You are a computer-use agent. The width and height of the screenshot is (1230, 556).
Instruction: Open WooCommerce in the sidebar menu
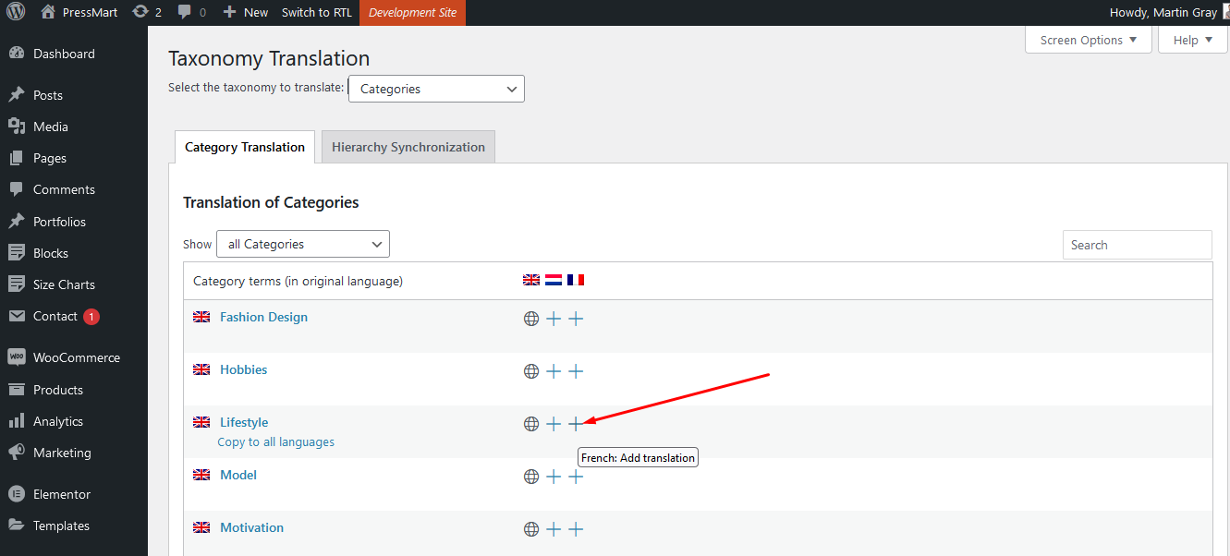76,357
